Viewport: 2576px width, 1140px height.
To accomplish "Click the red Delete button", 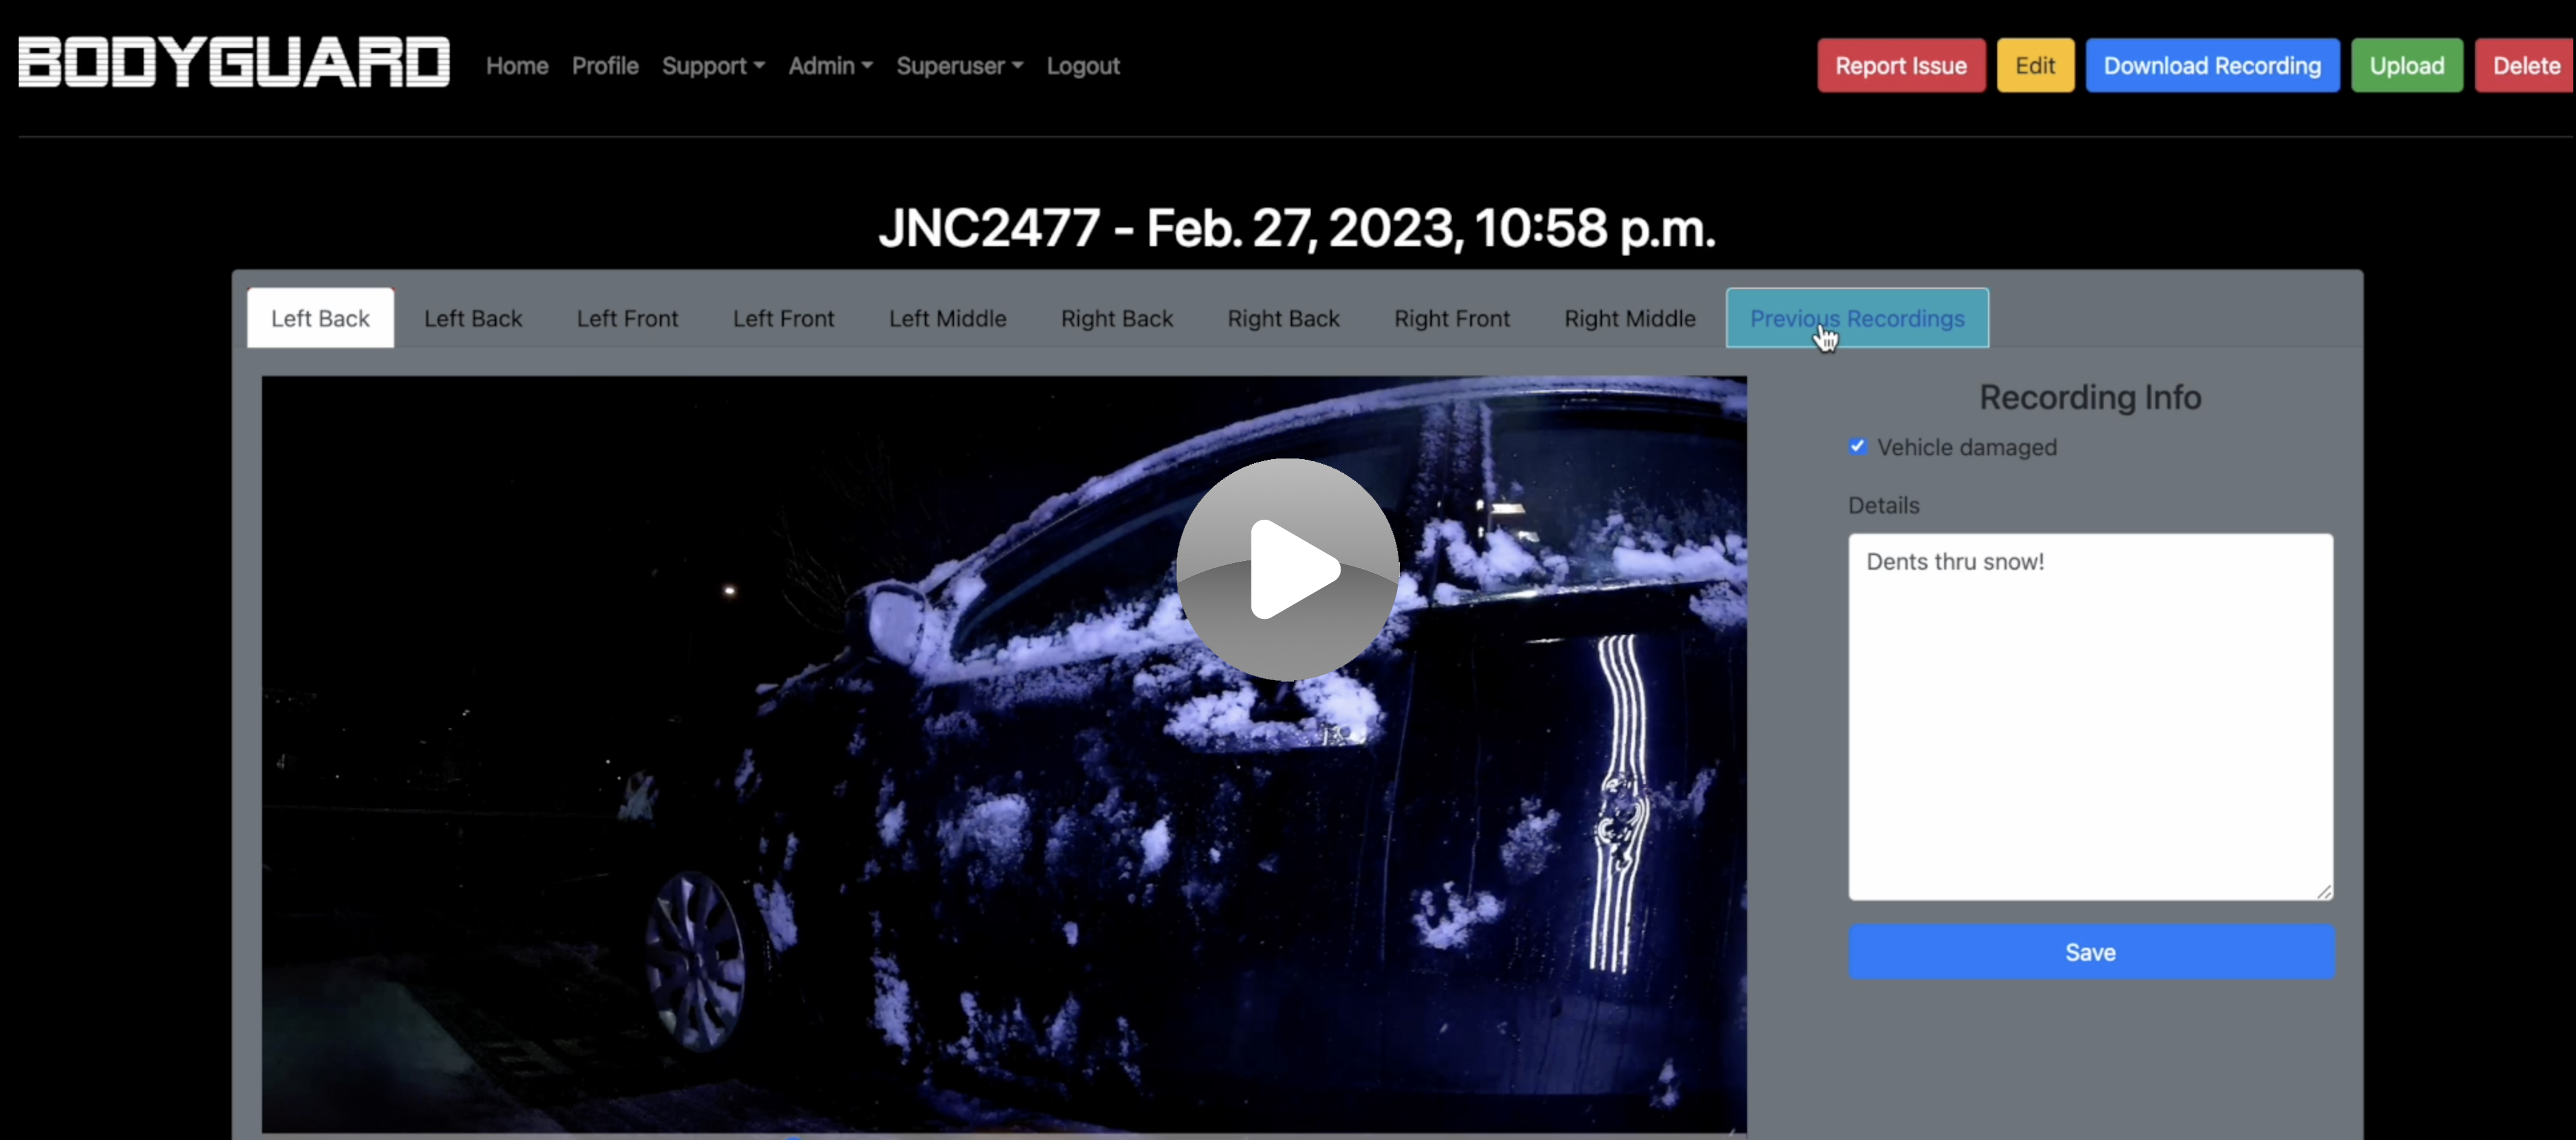I will [2525, 66].
